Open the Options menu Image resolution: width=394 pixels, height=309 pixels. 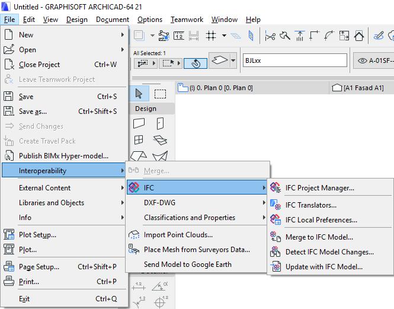(150, 20)
